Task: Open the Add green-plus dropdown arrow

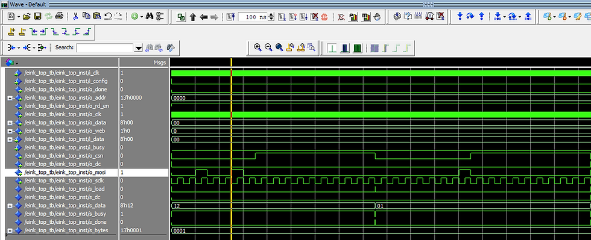Action: coord(141,17)
